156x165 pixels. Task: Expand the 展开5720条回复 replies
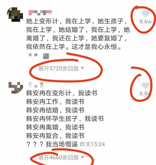(x=58, y=69)
